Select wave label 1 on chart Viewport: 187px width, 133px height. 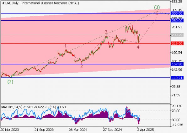click(x=66, y=46)
